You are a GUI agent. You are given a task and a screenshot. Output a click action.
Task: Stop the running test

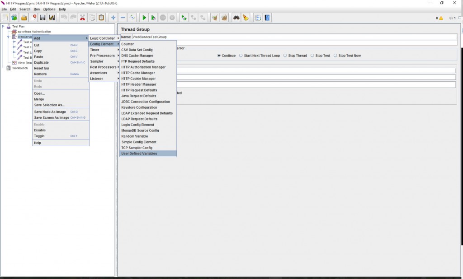163,17
